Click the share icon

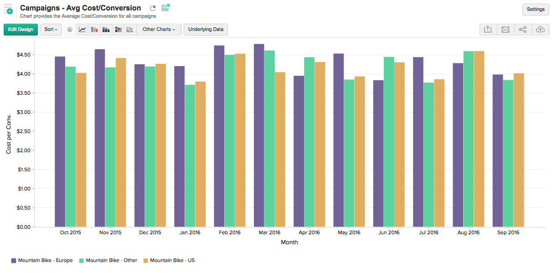click(522, 30)
